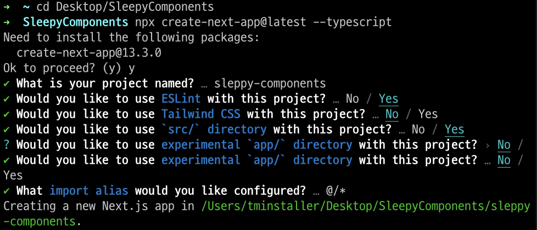This screenshot has height=230, width=537.
Task: Click the '--typescript' flag in the command
Action: click(x=352, y=22)
